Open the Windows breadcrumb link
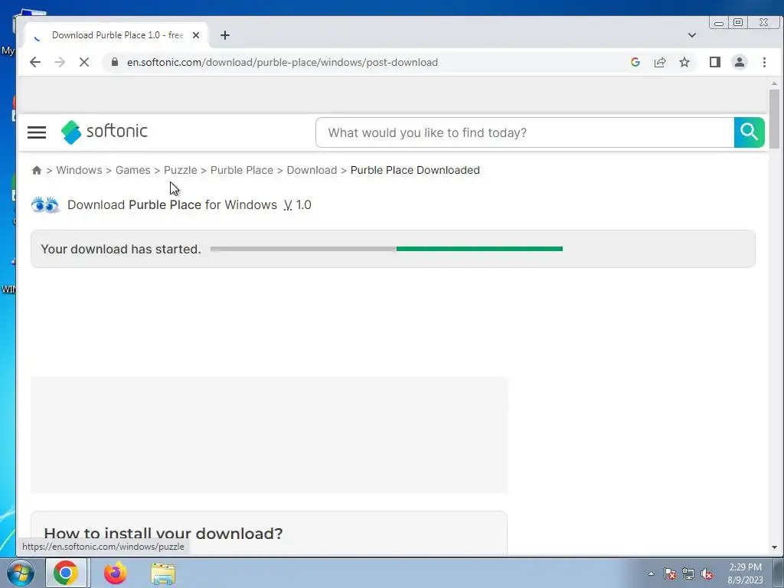The height and width of the screenshot is (588, 784). [x=79, y=170]
